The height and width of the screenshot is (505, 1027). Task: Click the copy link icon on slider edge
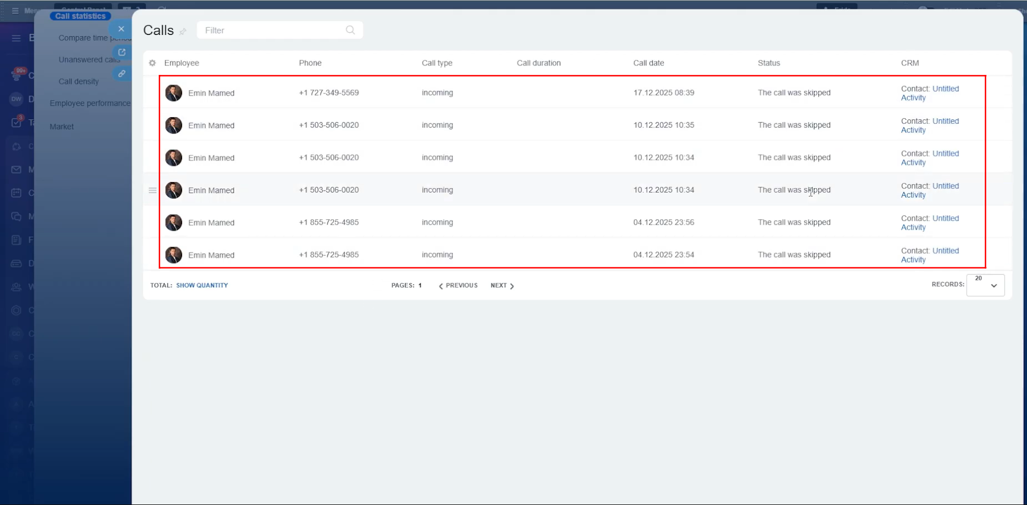pos(122,73)
